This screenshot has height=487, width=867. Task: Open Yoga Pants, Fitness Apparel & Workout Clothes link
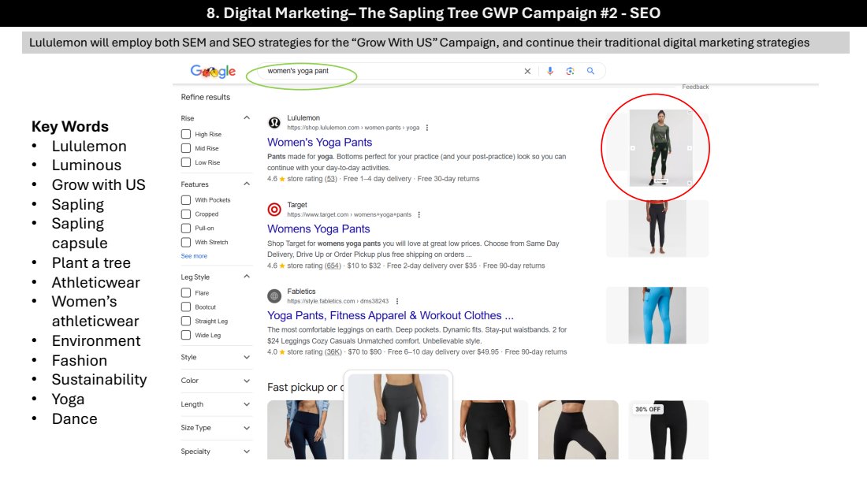point(390,316)
